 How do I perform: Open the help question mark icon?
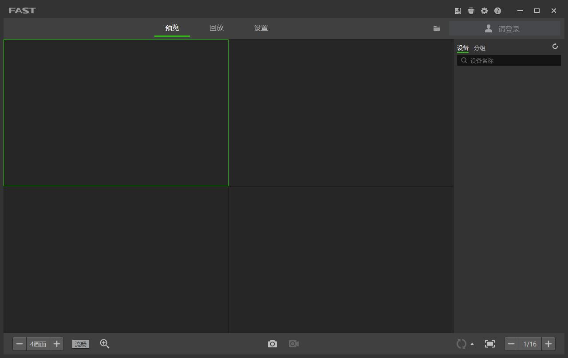tap(497, 11)
